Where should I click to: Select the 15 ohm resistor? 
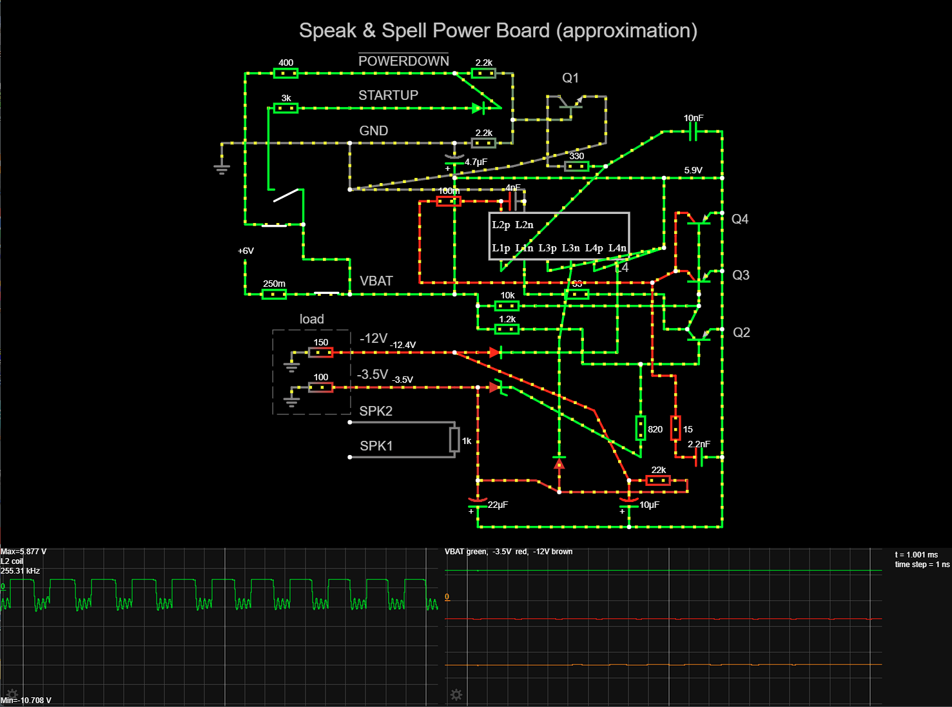click(675, 428)
